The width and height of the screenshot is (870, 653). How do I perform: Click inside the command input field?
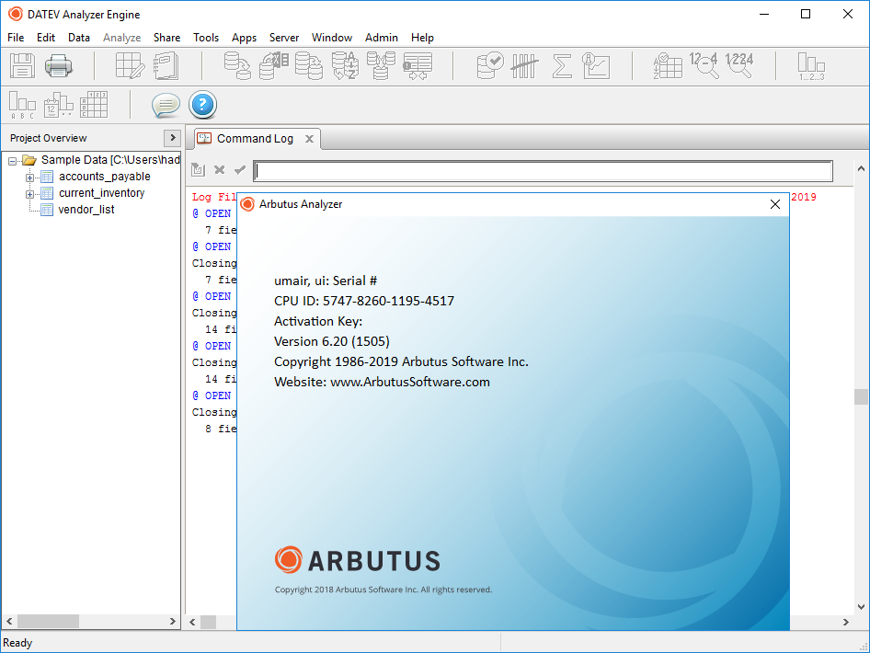coord(543,170)
